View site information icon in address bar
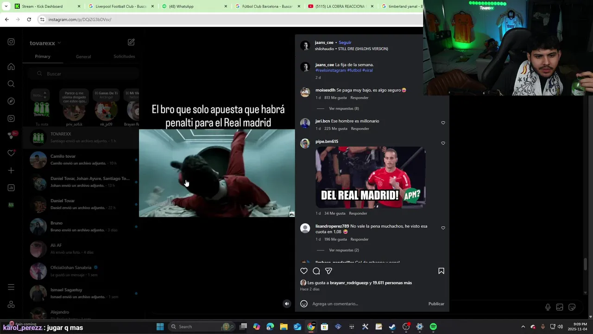593x334 pixels. 42,19
